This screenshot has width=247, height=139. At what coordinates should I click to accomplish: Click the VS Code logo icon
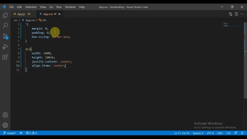4,7
